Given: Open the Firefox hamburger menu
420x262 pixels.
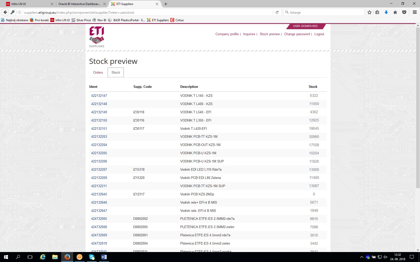Looking at the screenshot, I should pos(414,12).
